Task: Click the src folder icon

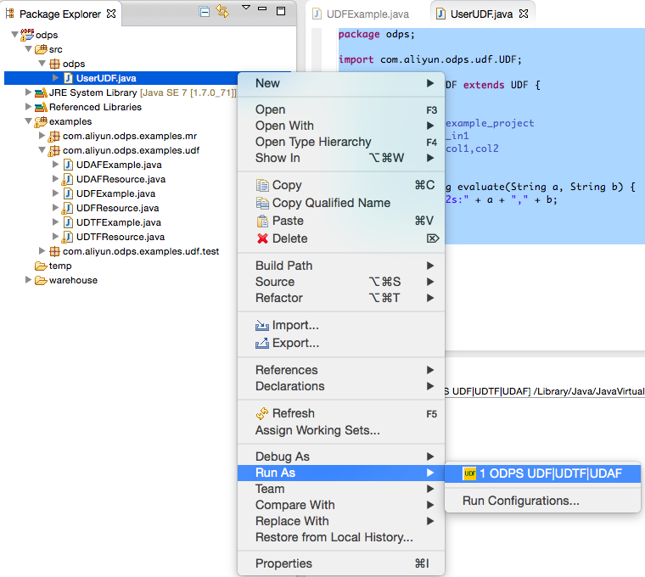Action: point(41,49)
